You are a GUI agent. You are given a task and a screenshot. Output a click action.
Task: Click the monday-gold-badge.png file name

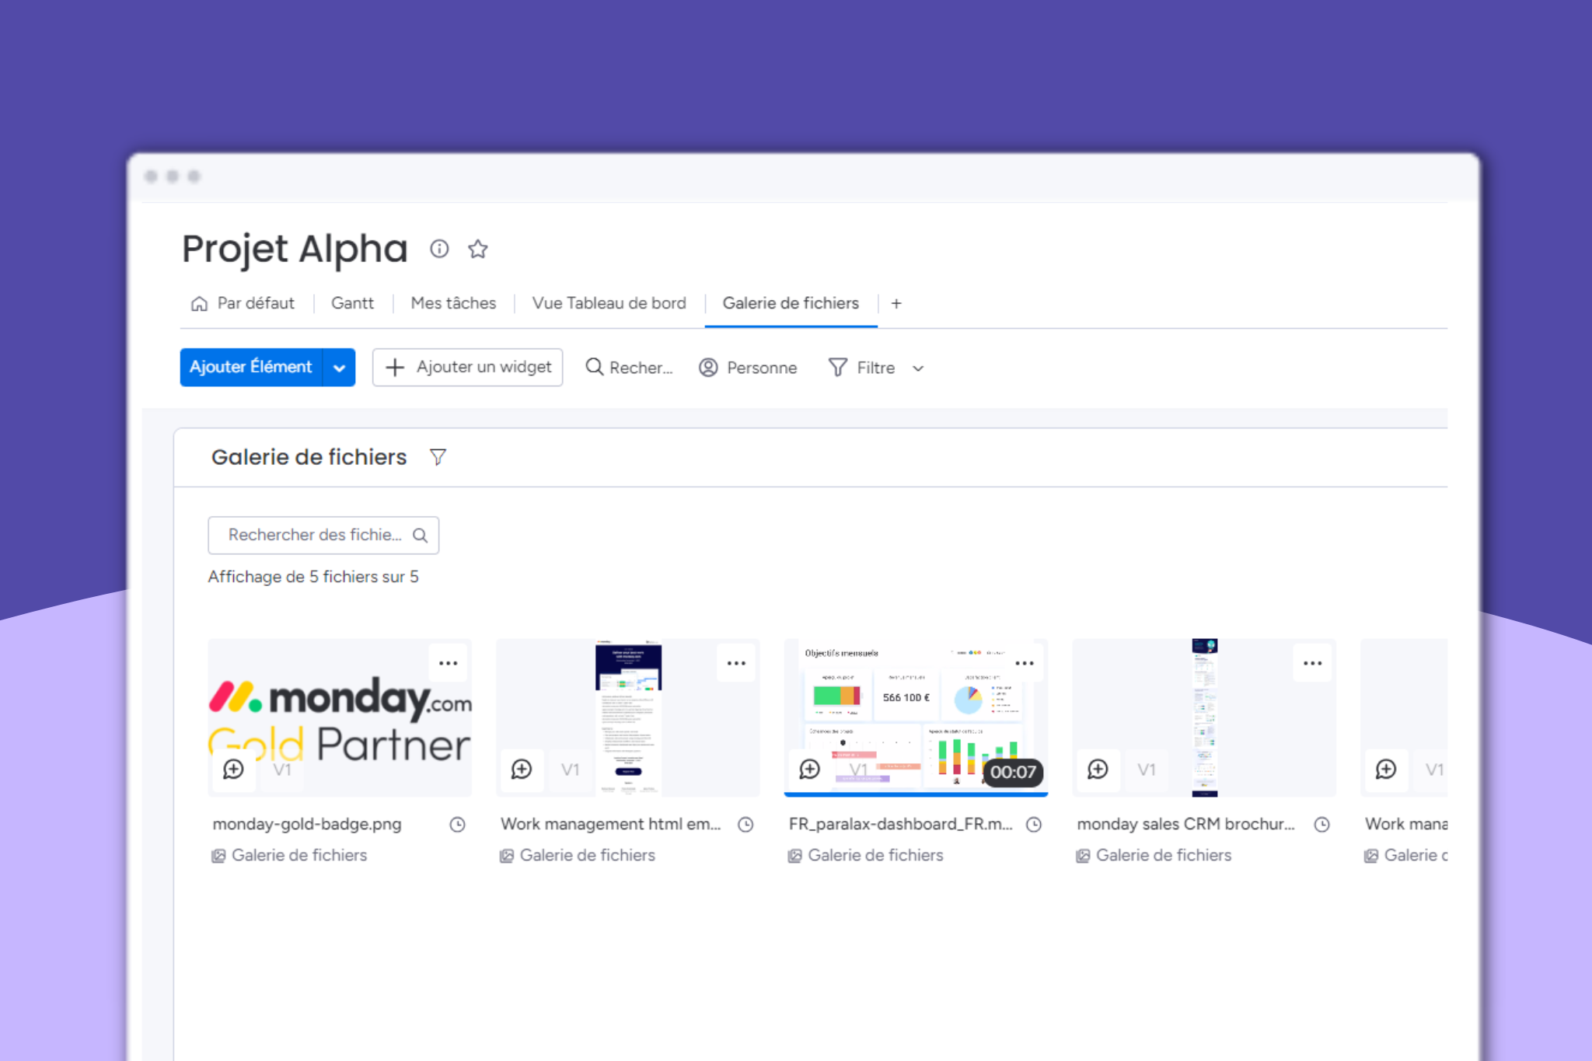(x=307, y=824)
